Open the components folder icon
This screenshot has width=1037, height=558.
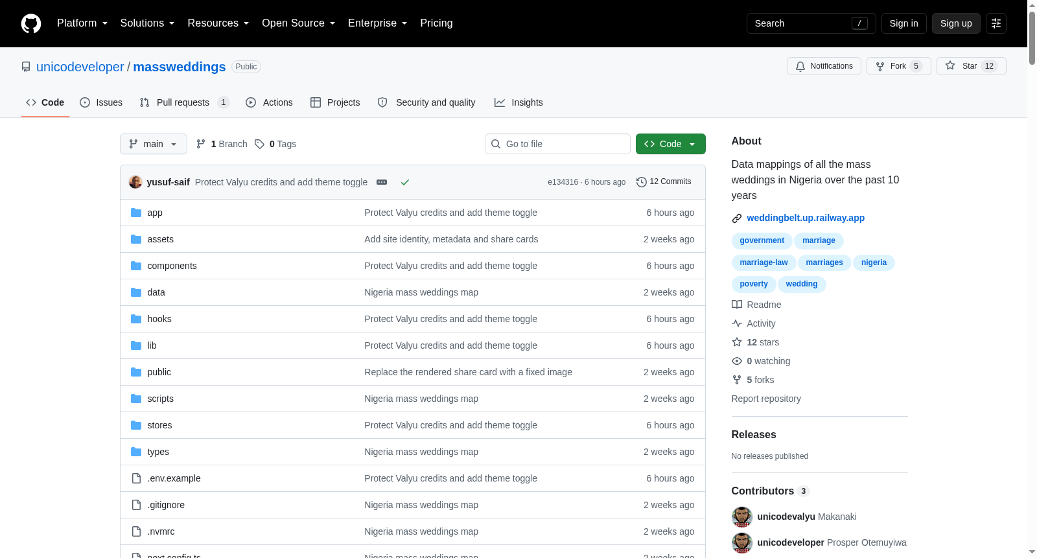point(136,266)
